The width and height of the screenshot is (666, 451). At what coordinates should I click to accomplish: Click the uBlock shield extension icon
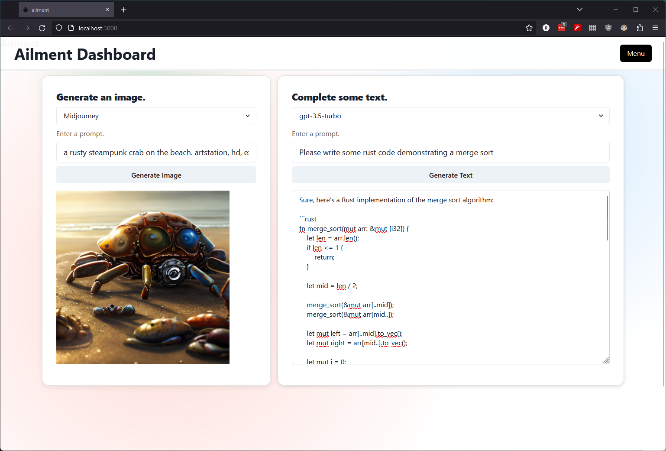608,28
